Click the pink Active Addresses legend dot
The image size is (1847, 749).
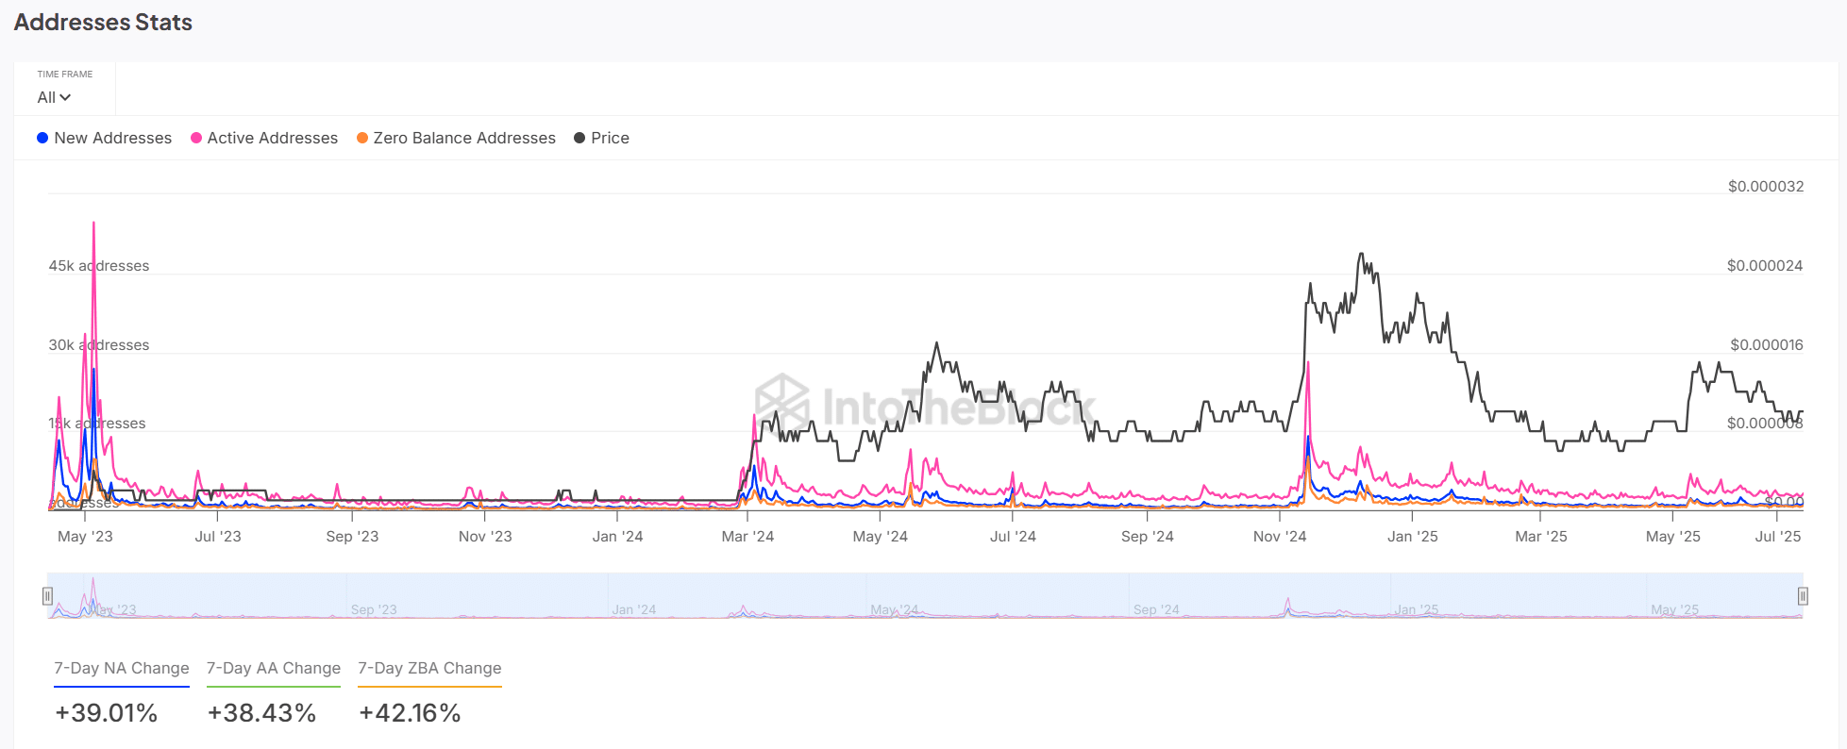click(x=196, y=138)
